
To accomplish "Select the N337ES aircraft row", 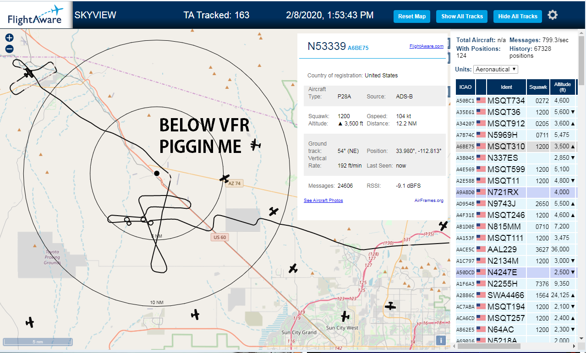I will point(516,158).
